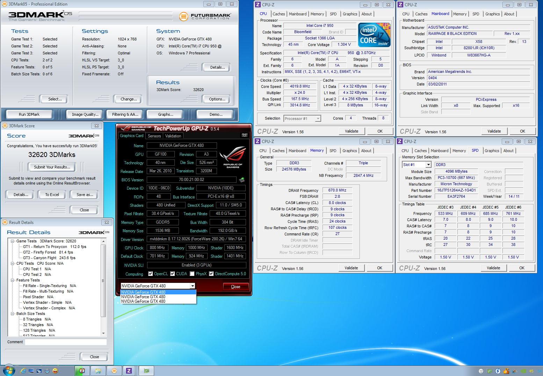This screenshot has height=376, width=543.
Task: Click the orange icon in the Result Details title bar
Action: point(5,222)
